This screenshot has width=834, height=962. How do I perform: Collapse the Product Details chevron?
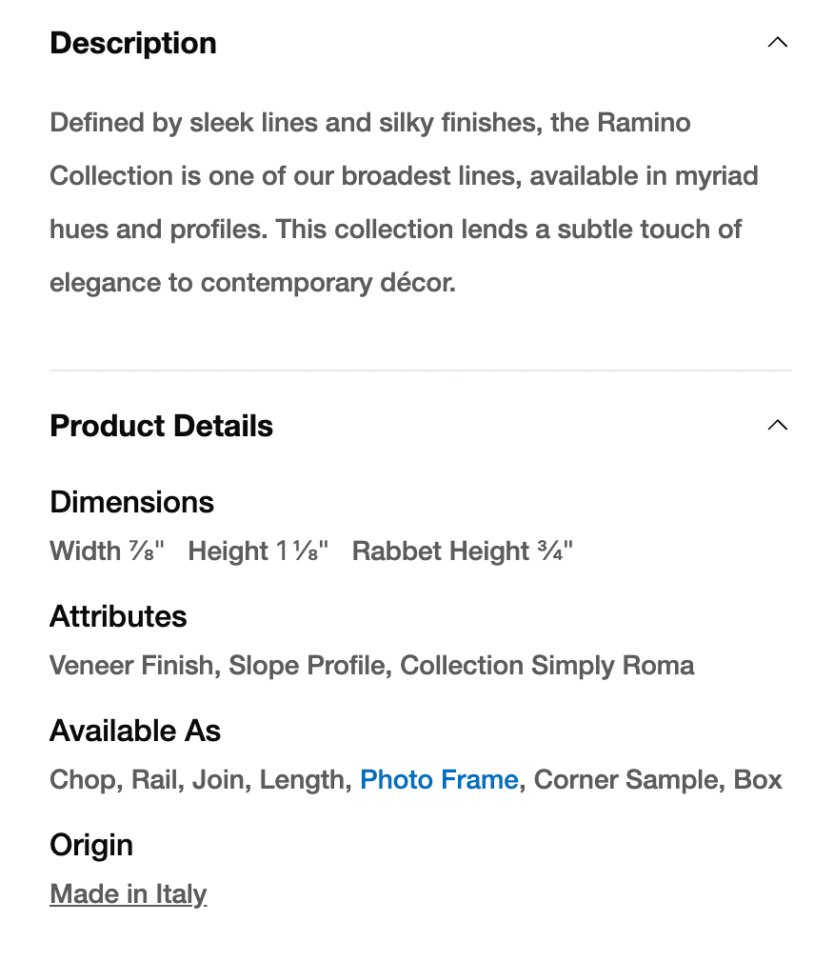point(777,425)
